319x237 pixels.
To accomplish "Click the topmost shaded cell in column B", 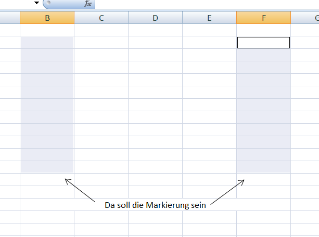I will [47, 43].
